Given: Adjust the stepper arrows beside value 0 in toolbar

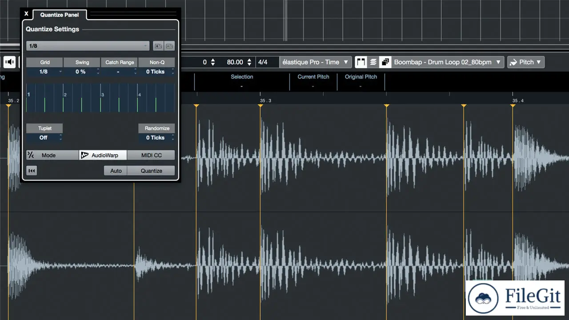Looking at the screenshot, I should pyautogui.click(x=212, y=62).
